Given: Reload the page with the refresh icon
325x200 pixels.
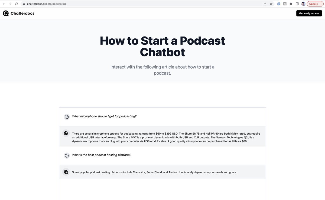Looking at the screenshot, I should point(16,4).
